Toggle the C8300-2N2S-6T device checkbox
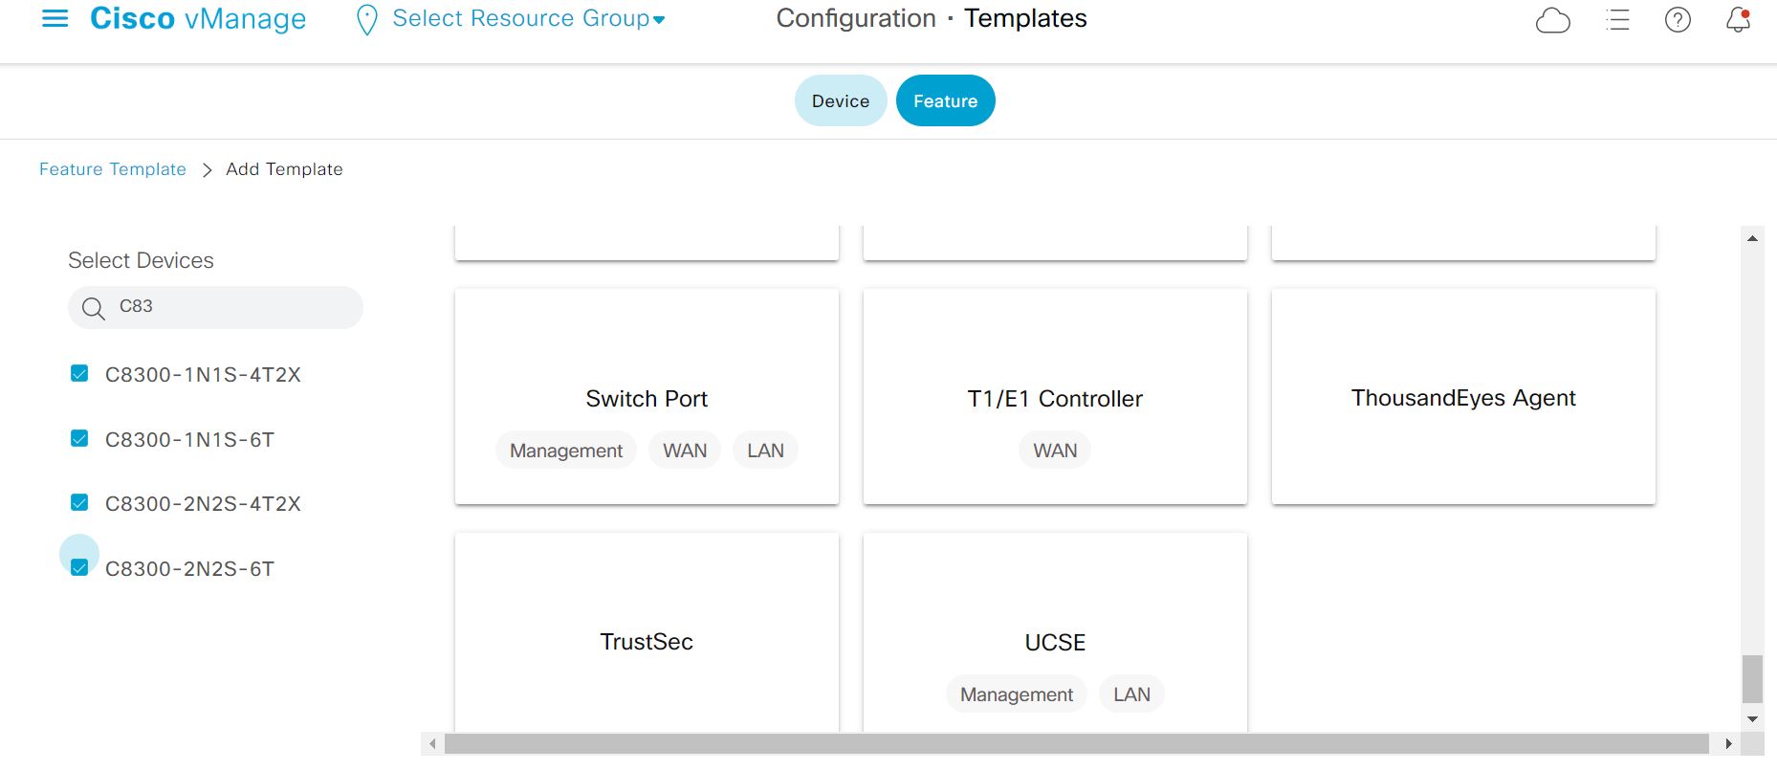1777x771 pixels. [79, 568]
